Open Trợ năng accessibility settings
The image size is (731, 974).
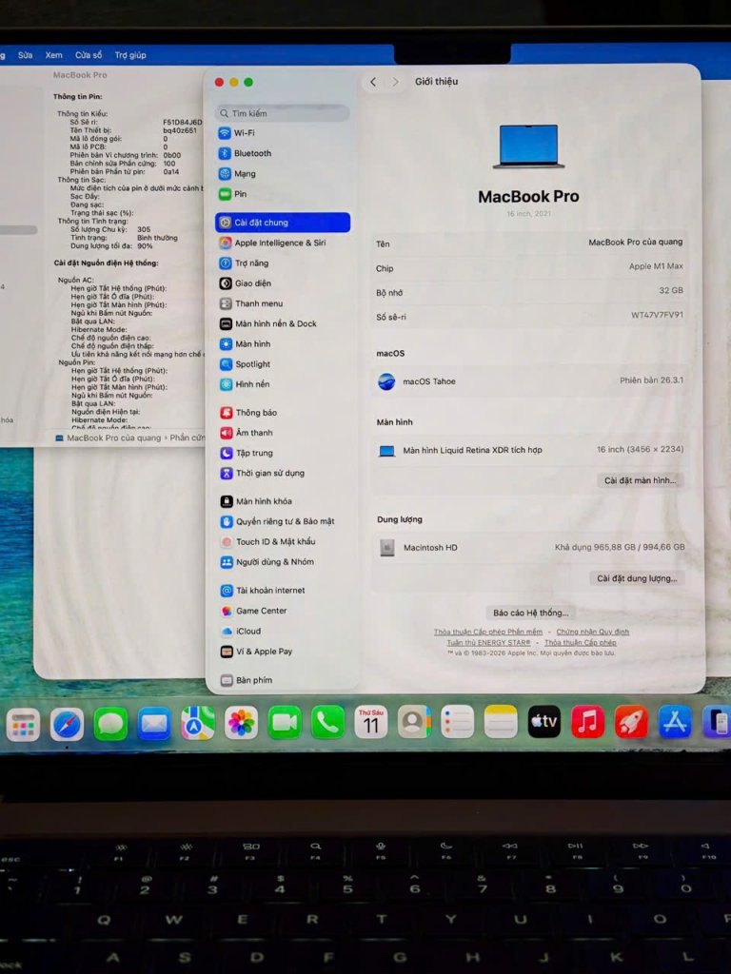245,263
